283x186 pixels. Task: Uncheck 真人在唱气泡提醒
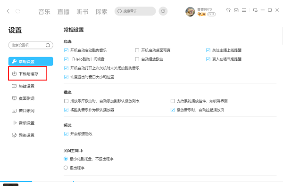208,59
